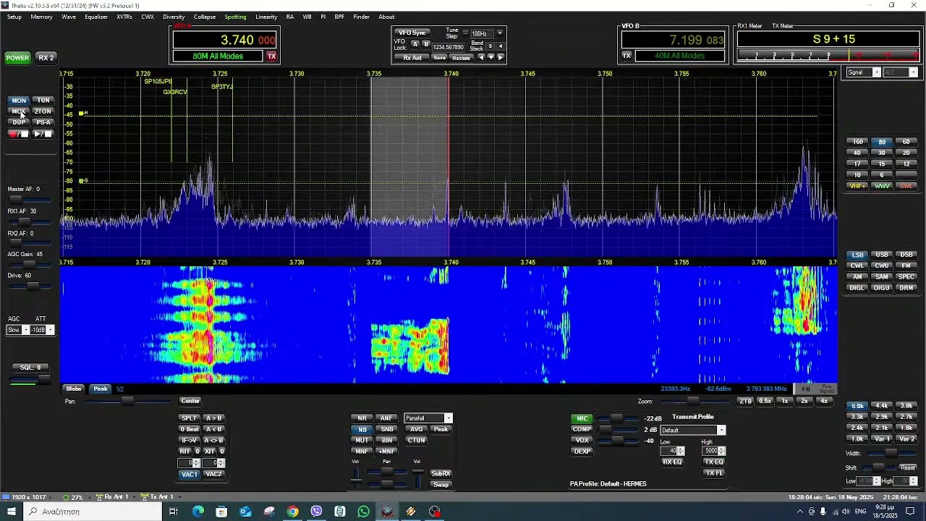Click band stack left arrow button
The width and height of the screenshot is (926, 521).
point(481,57)
